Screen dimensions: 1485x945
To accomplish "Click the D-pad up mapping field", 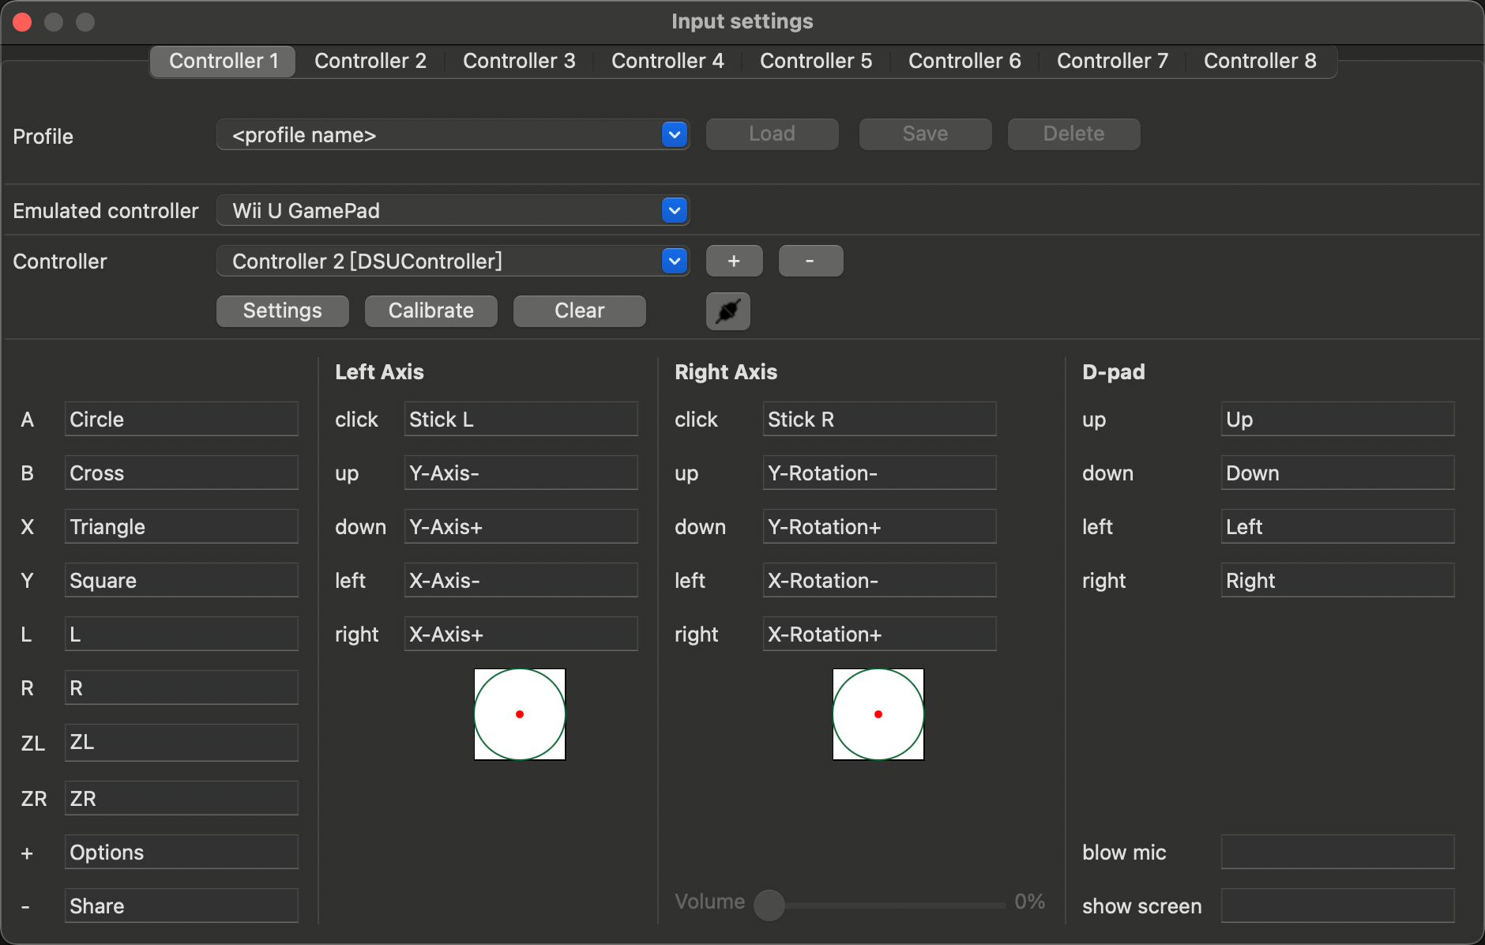I will pos(1336,419).
